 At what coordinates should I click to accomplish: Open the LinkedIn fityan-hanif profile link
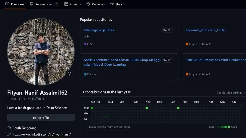[42, 135]
